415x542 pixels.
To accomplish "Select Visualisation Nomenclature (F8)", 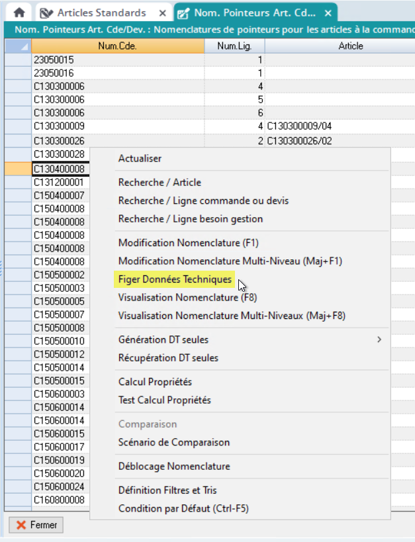I will point(187,297).
